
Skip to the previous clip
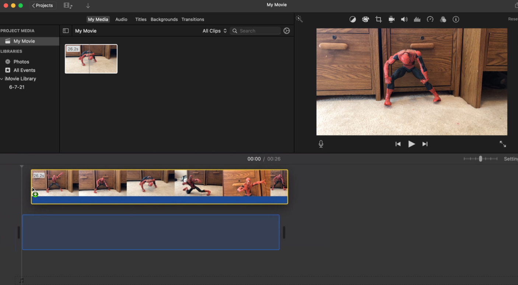pyautogui.click(x=398, y=144)
